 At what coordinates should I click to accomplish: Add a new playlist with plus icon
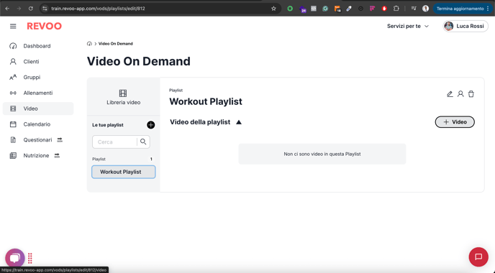(151, 125)
